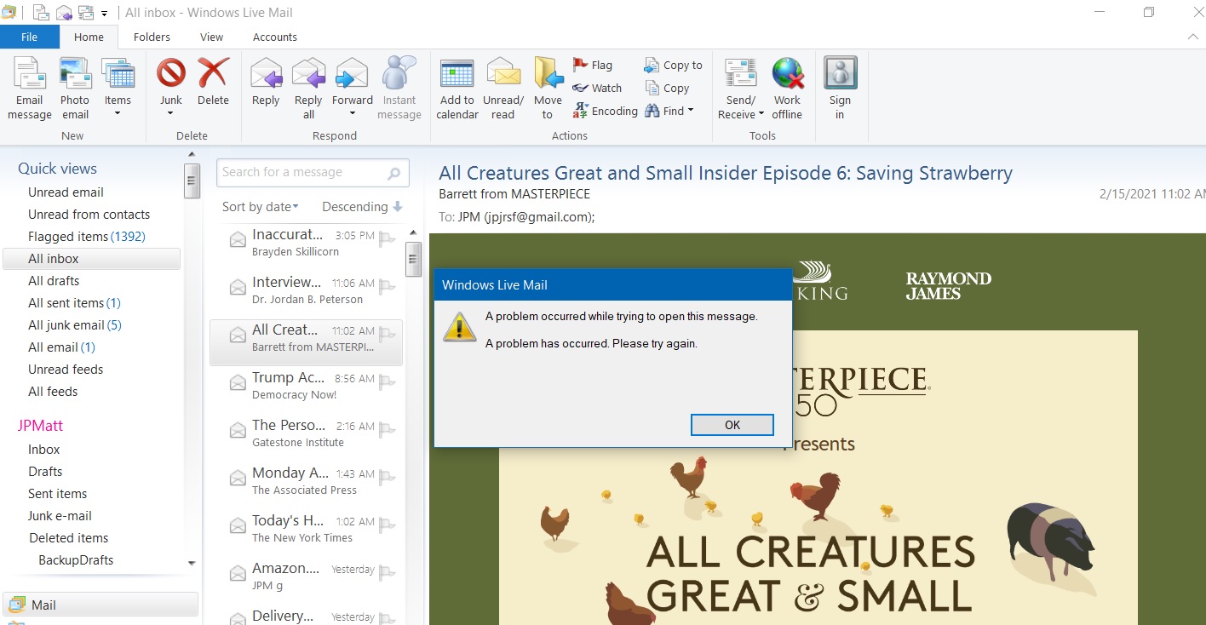Image resolution: width=1206 pixels, height=625 pixels.
Task: Click the Copy button in Actions
Action: [x=667, y=88]
